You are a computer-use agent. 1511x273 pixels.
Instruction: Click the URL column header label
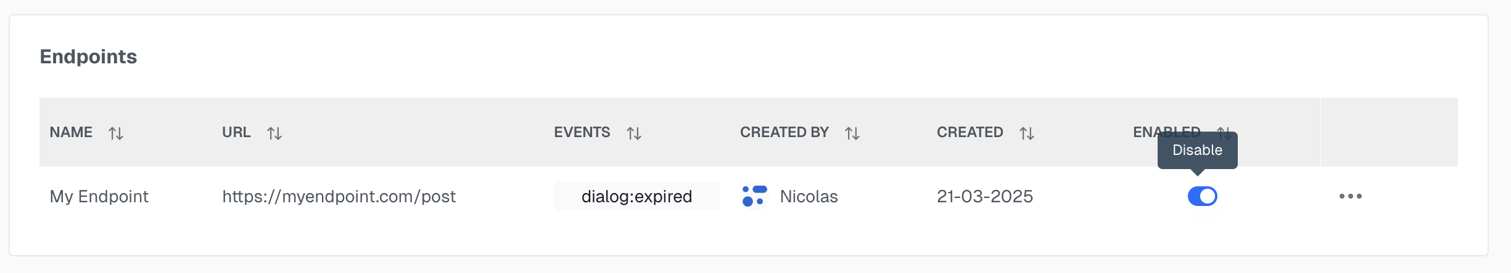pyautogui.click(x=236, y=132)
